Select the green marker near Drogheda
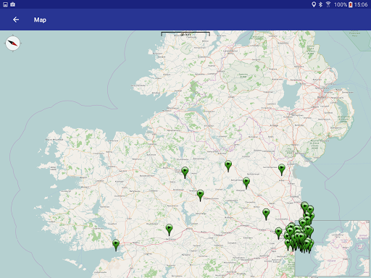Viewport: 371px width, 278px height. [282, 169]
